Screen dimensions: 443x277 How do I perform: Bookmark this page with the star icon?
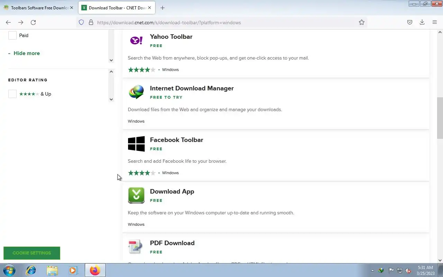362,23
